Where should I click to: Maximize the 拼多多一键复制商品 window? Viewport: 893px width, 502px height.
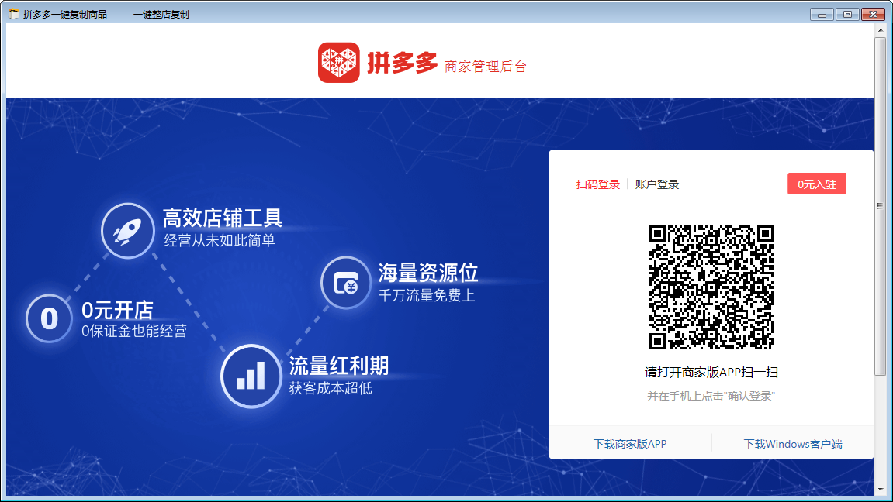pyautogui.click(x=847, y=14)
